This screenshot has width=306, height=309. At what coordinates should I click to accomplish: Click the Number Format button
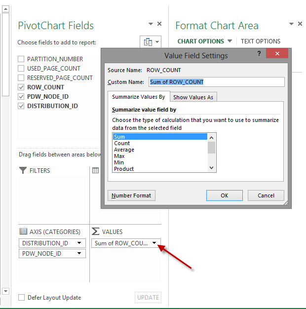(x=131, y=195)
